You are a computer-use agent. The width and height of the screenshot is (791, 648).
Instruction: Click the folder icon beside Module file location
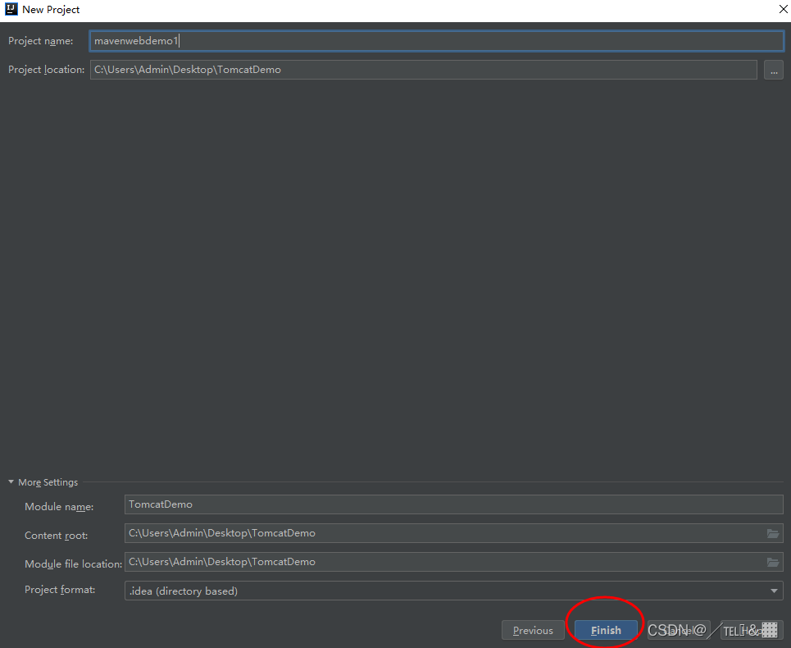tap(773, 562)
